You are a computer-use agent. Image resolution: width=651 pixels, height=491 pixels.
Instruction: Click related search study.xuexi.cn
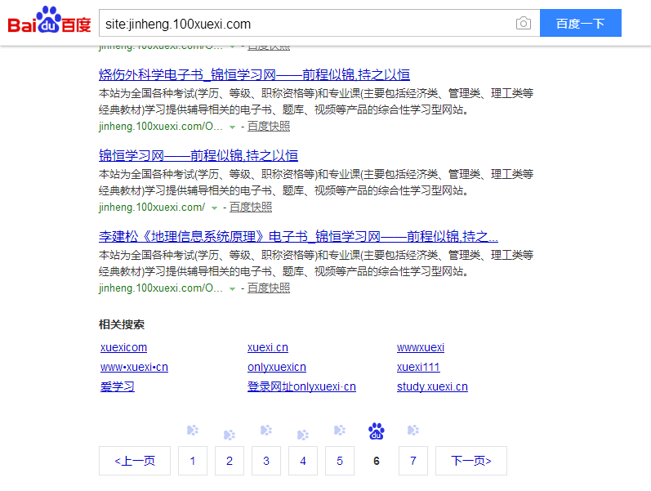[432, 386]
